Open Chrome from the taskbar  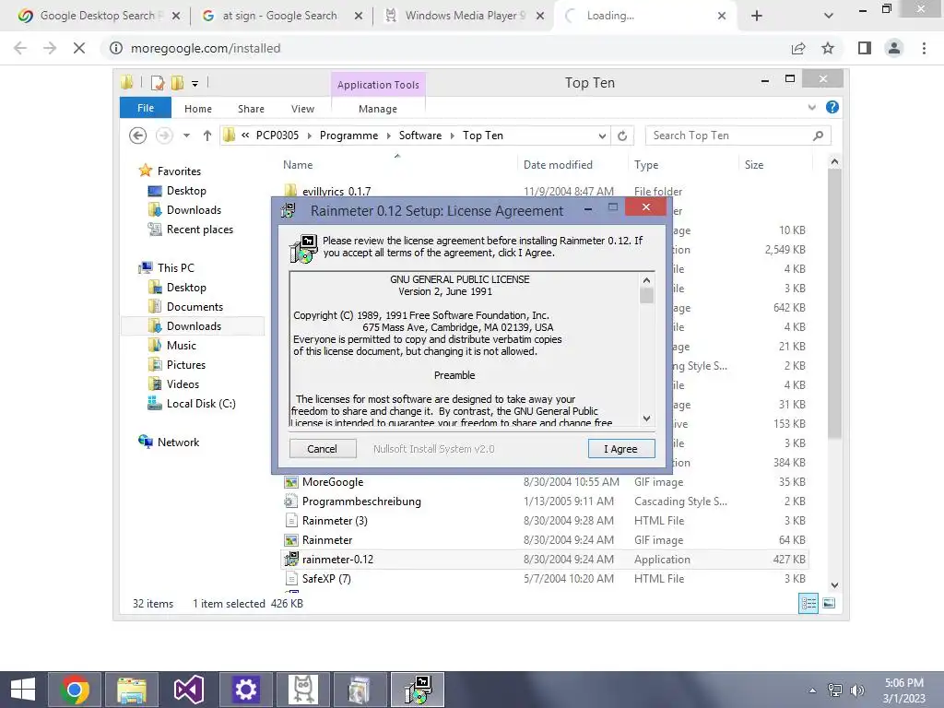pyautogui.click(x=75, y=690)
